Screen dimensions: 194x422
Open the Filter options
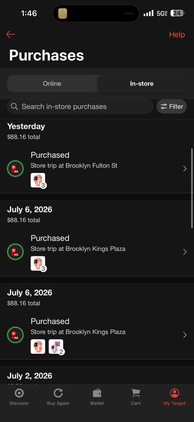[x=172, y=107]
